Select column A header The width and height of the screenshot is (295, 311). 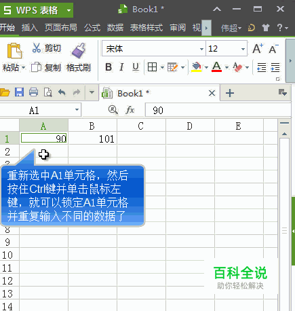tap(43, 126)
